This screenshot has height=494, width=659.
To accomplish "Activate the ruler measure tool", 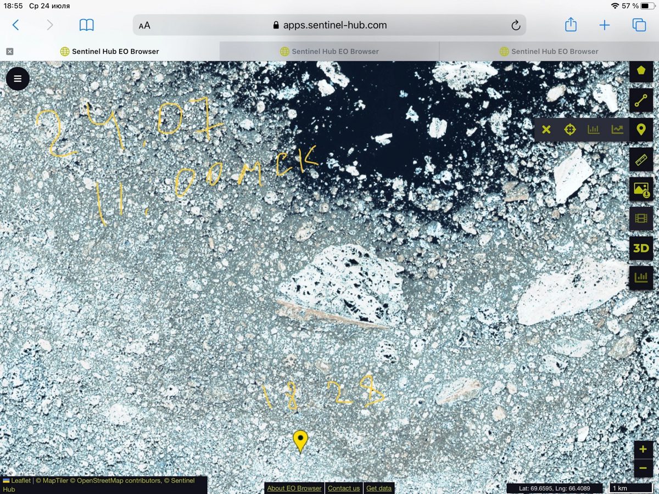I will [x=641, y=160].
